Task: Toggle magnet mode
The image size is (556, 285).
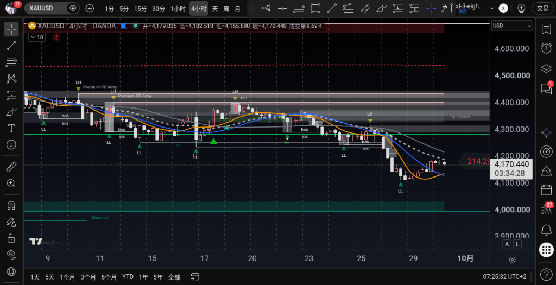Action: [x=11, y=205]
